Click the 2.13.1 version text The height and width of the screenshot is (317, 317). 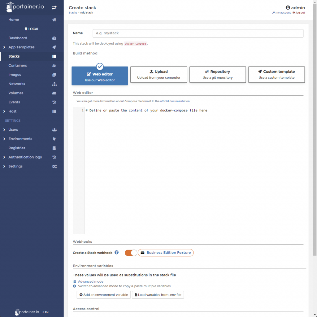[46, 312]
